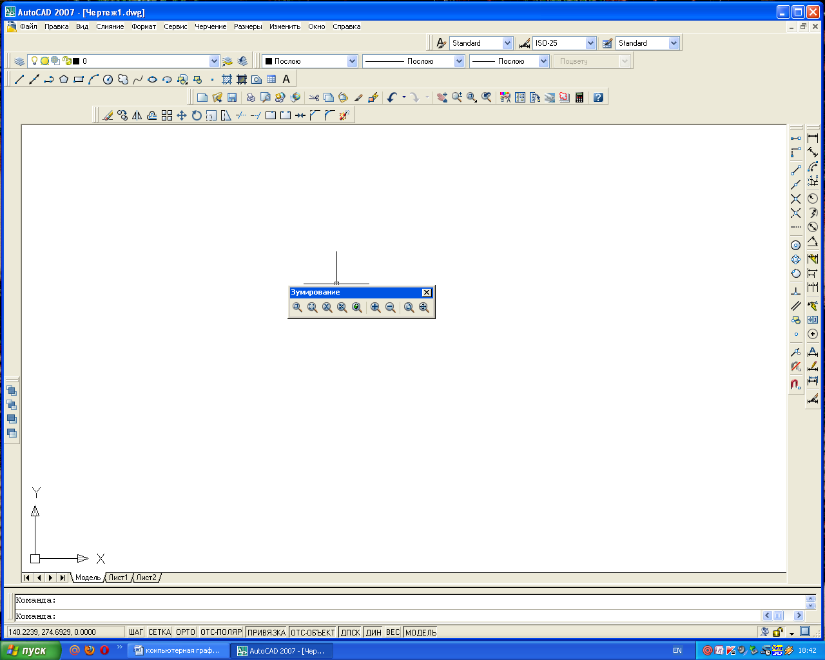825x660 pixels.
Task: Toggle ДПСК dynamic UCS
Action: 351,632
